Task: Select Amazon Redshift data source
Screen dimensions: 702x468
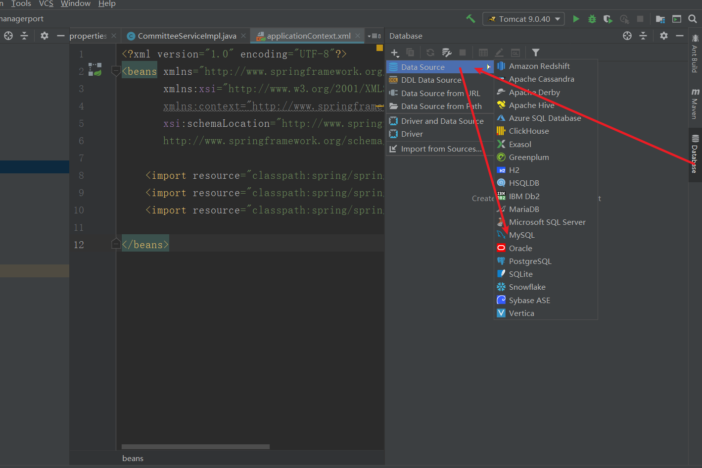Action: pos(546,66)
